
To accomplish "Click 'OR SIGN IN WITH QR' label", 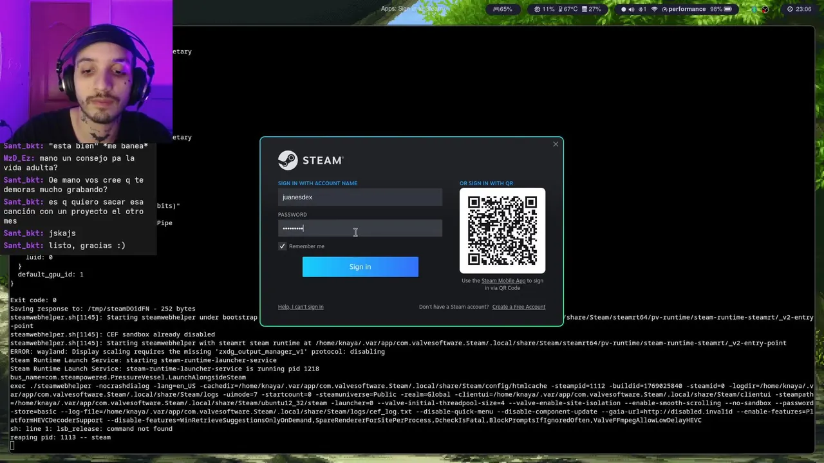I will (486, 183).
